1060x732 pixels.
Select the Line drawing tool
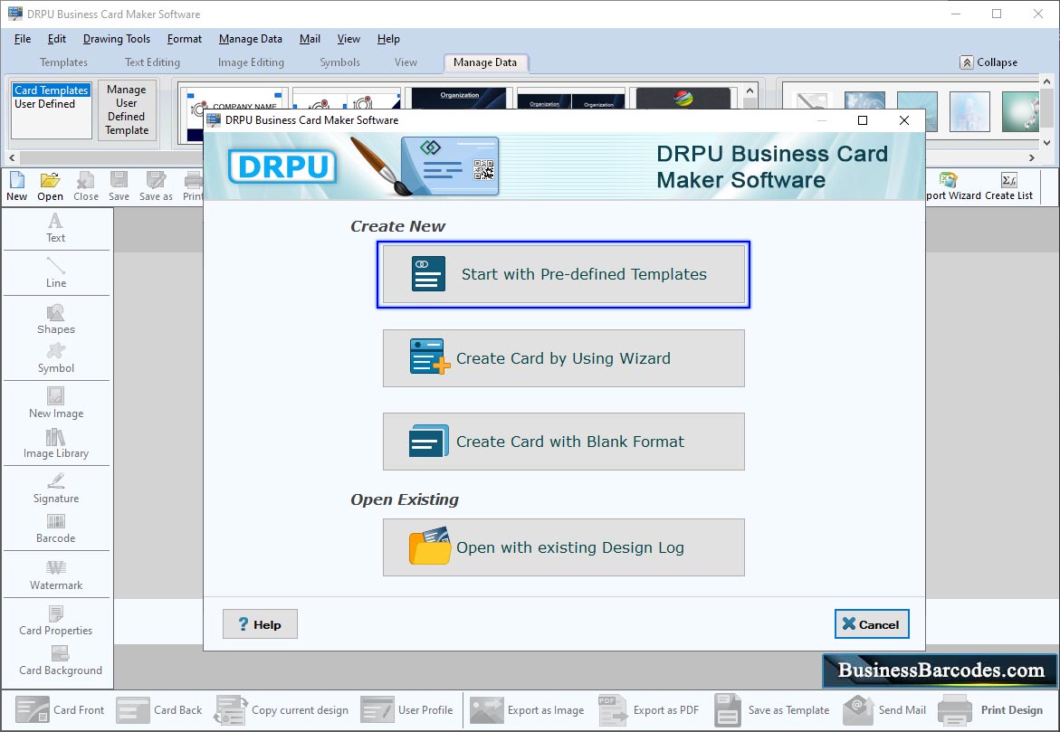click(x=55, y=272)
